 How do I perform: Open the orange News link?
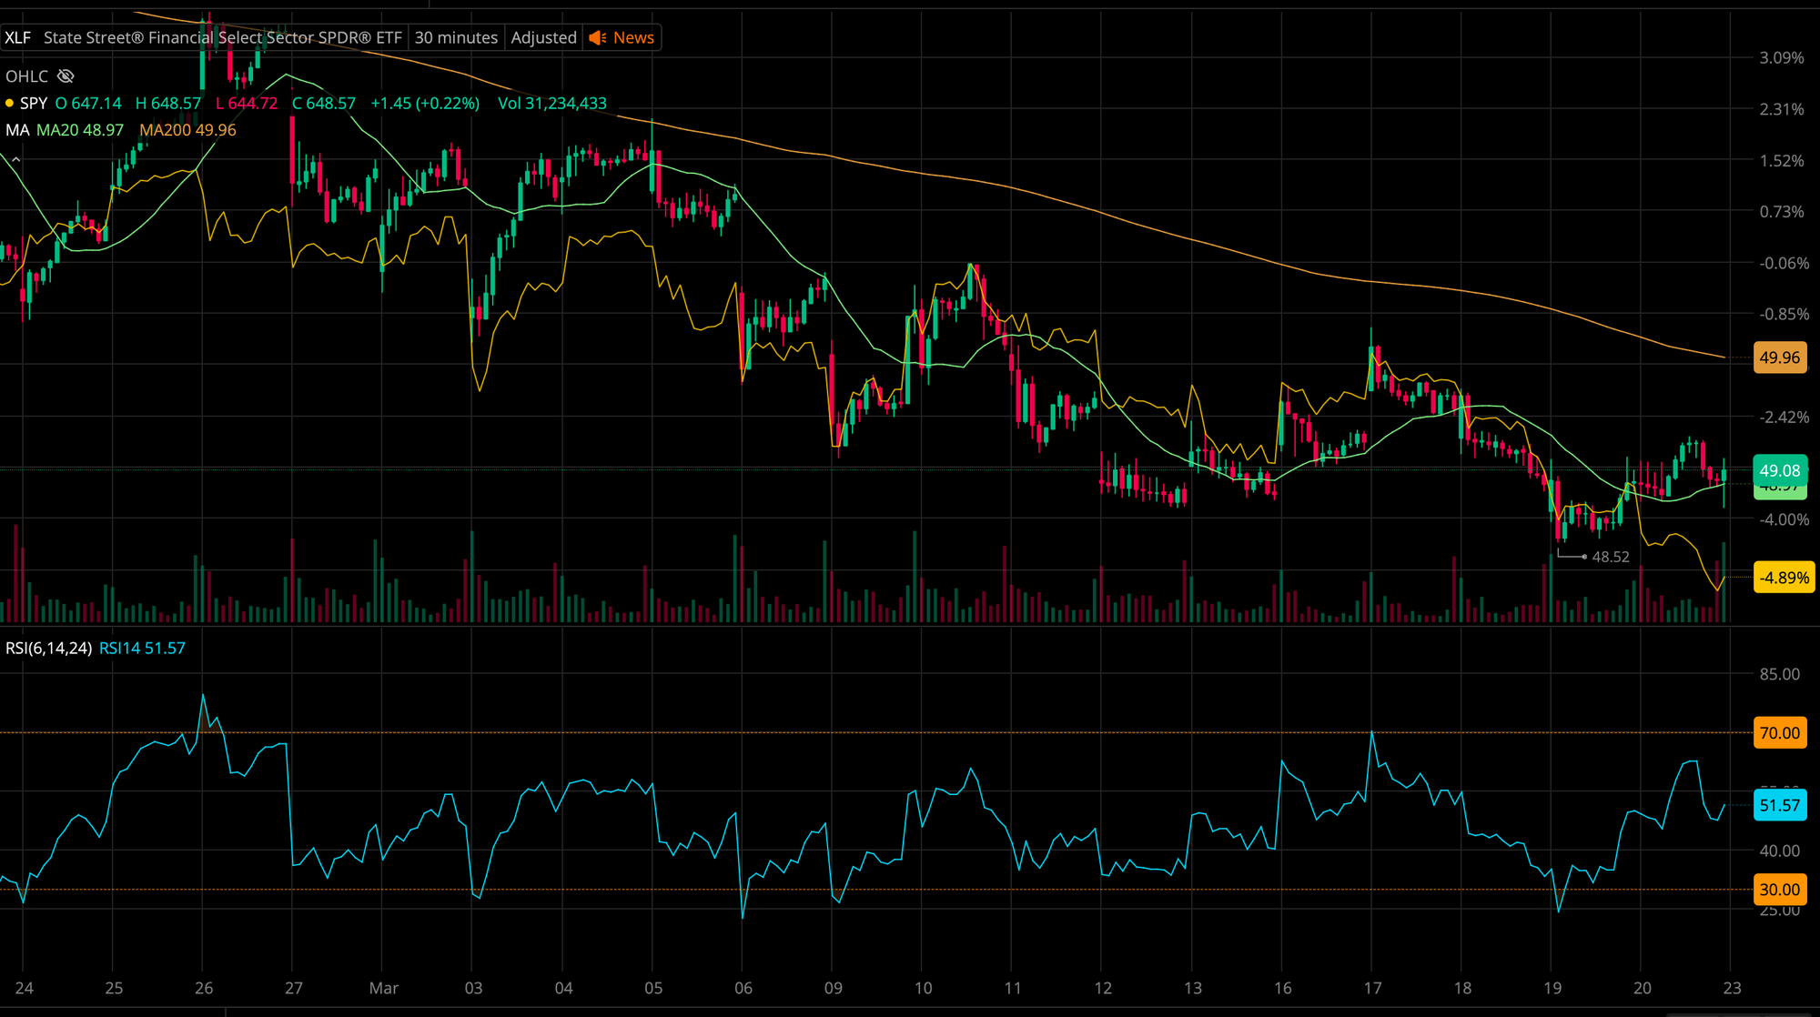(x=633, y=37)
